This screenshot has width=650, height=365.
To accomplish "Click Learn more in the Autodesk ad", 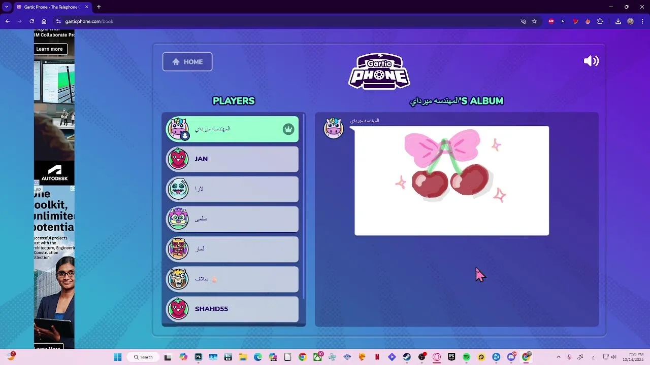I will (x=49, y=49).
